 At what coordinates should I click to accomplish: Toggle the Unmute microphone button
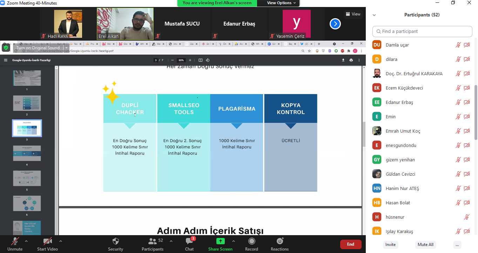(15, 241)
